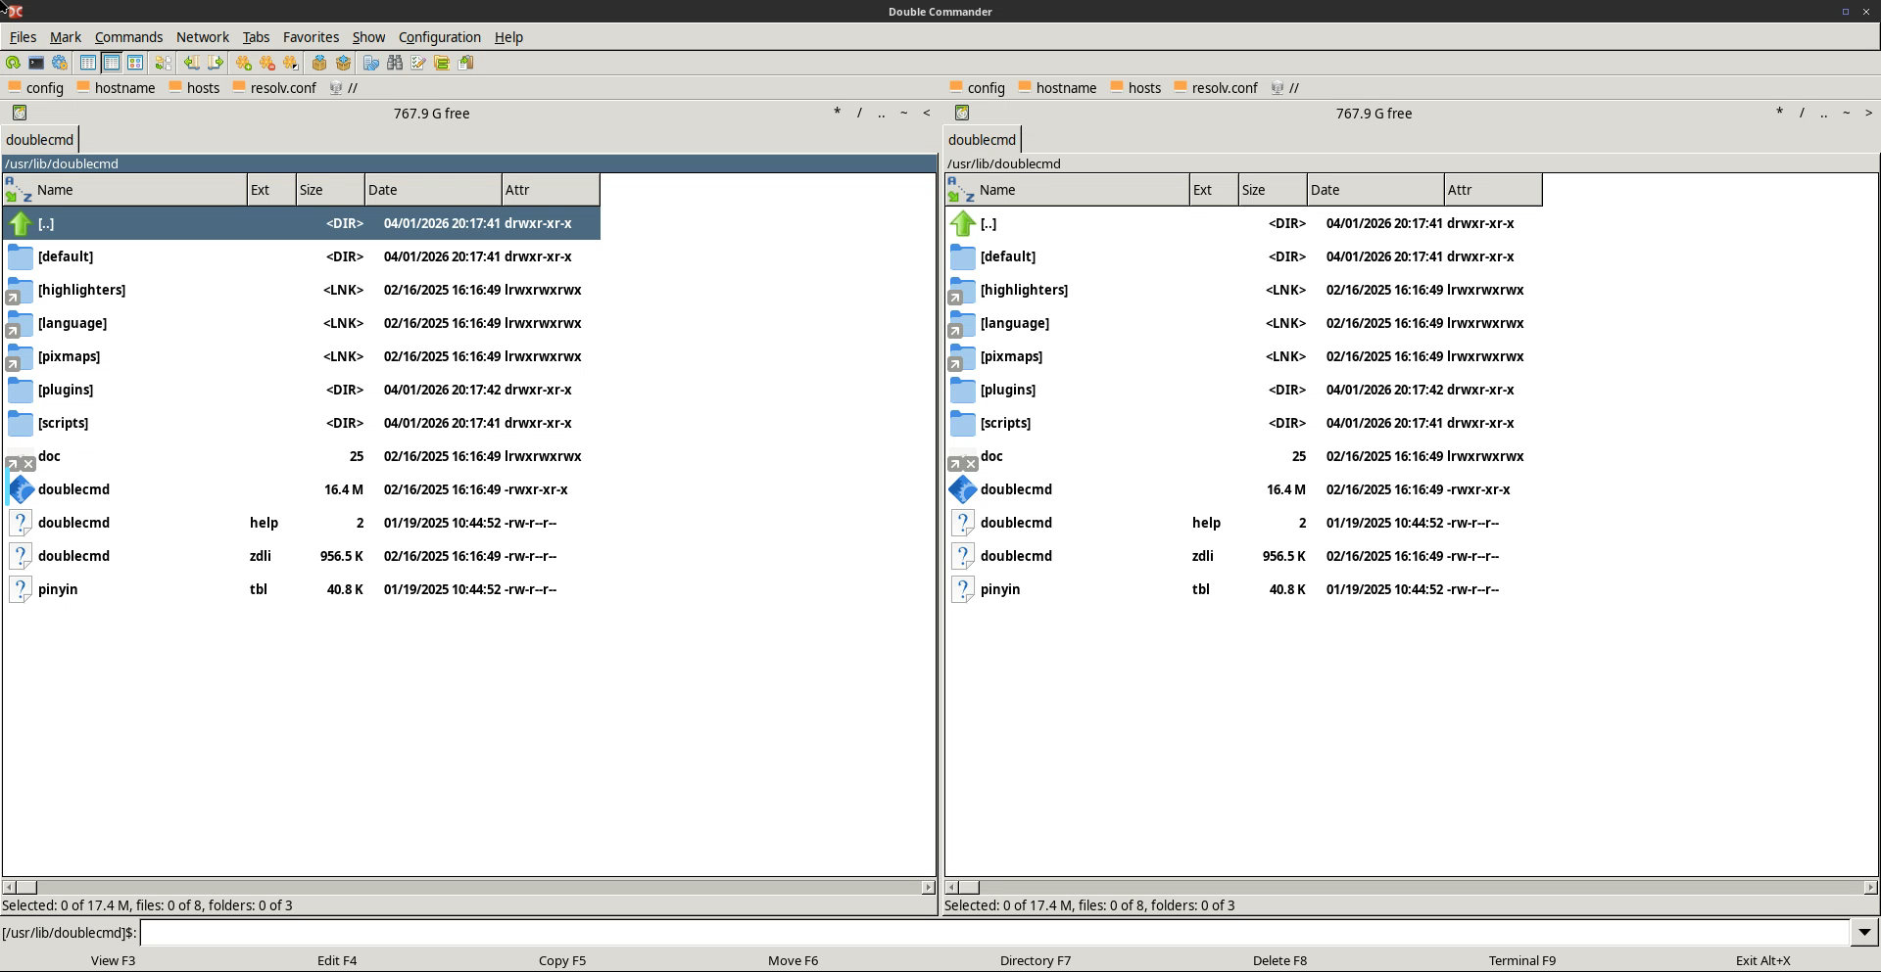Select the right panel doublecmd tab

click(982, 140)
